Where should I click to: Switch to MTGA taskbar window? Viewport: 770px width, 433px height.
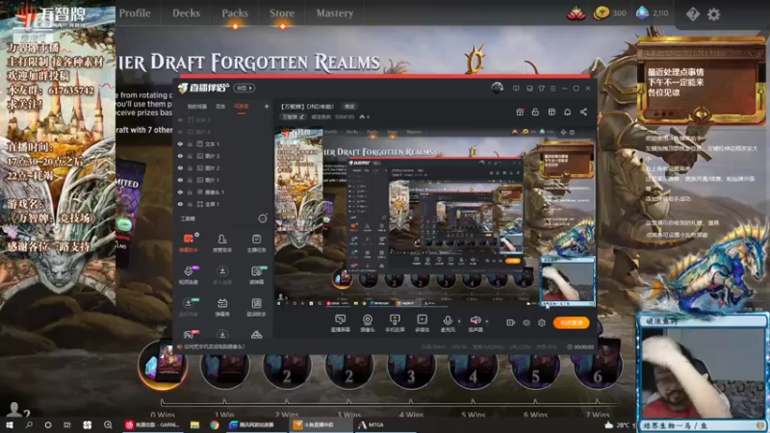click(372, 425)
